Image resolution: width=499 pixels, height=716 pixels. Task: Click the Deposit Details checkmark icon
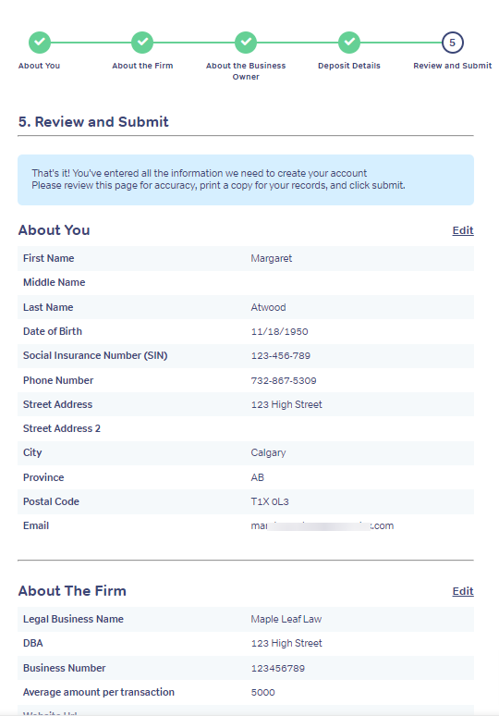349,43
